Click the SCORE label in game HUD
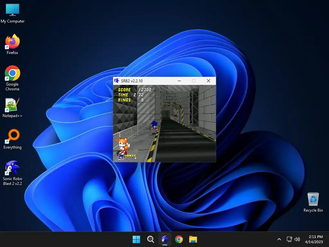 (x=124, y=90)
